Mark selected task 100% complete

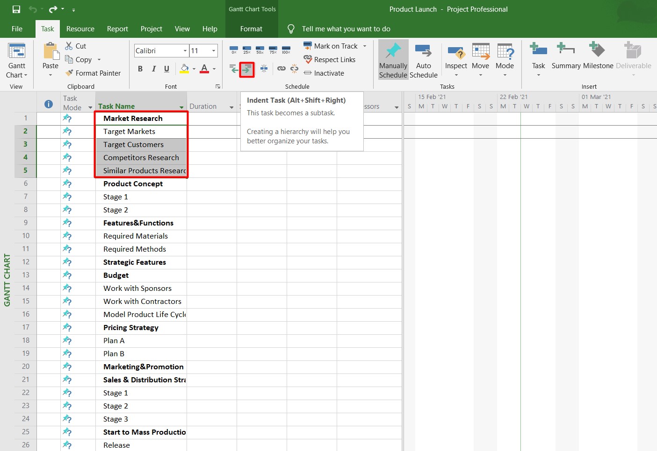(286, 49)
